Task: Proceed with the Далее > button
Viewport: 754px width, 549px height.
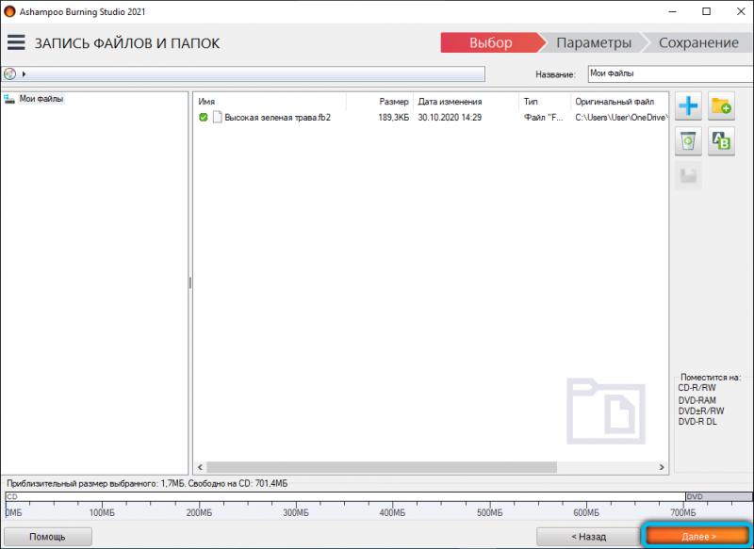Action: (698, 536)
